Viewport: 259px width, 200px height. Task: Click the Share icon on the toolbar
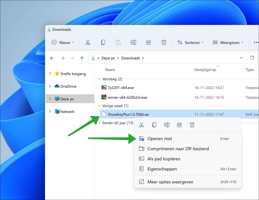tap(148, 42)
